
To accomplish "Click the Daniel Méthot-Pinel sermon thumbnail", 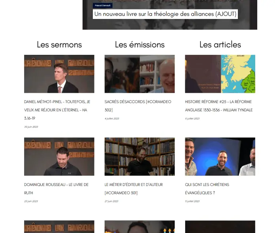I will [59, 74].
